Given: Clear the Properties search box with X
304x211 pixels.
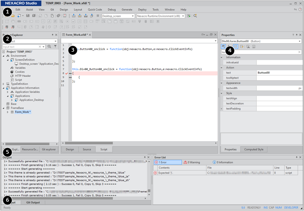Looking at the screenshot, I should [x=299, y=52].
